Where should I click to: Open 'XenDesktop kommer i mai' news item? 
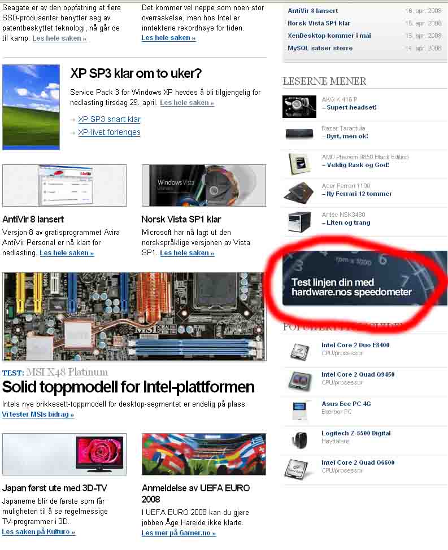(x=329, y=36)
